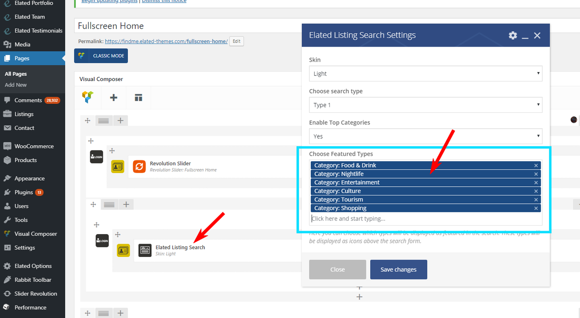Image resolution: width=580 pixels, height=318 pixels.
Task: Open the Skin dropdown
Action: tap(425, 73)
